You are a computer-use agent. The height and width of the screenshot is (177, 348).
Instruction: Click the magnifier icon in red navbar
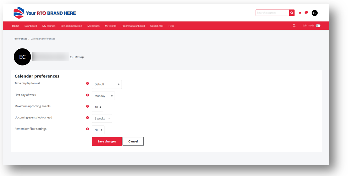point(294,26)
